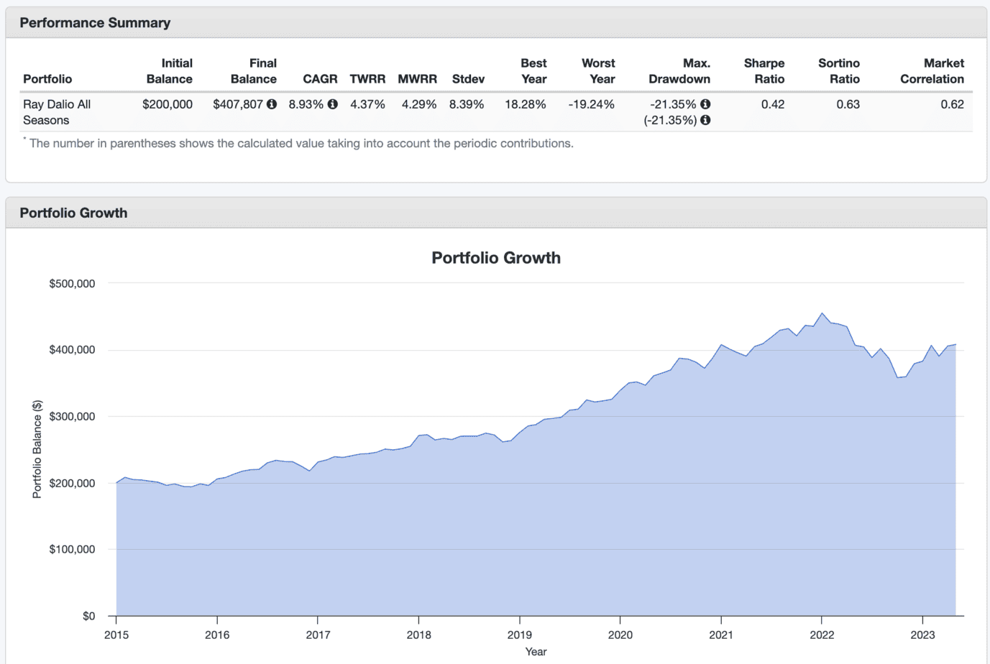This screenshot has height=664, width=990.
Task: Click info icon beside (-21.35%) in parentheses
Action: [x=705, y=120]
